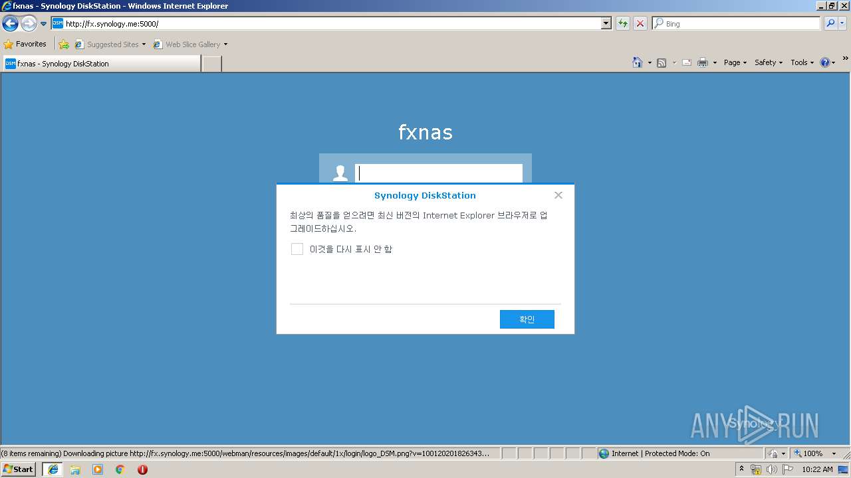Open the Windows Explorer folder taskbar icon
The image size is (851, 478).
click(75, 469)
